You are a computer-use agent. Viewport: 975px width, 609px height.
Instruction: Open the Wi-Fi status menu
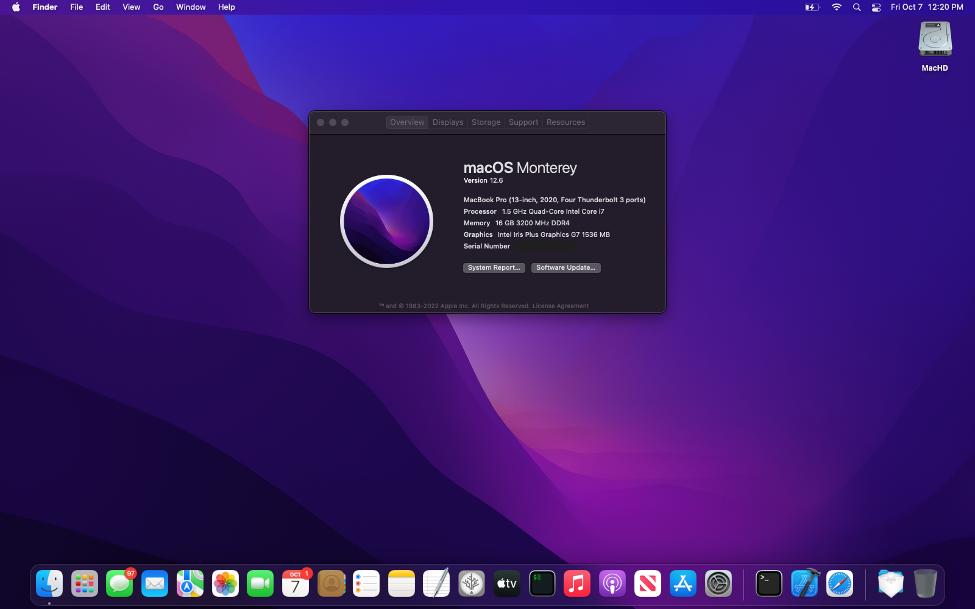(x=836, y=7)
